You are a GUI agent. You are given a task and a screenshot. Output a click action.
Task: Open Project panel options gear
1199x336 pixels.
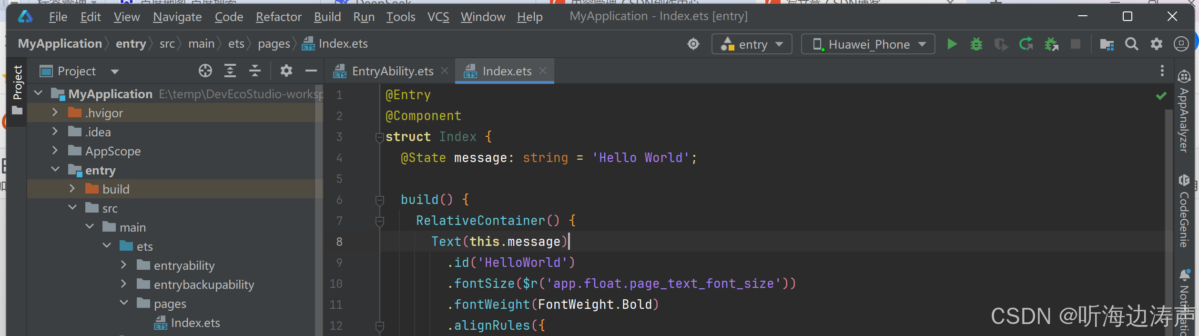click(x=286, y=71)
